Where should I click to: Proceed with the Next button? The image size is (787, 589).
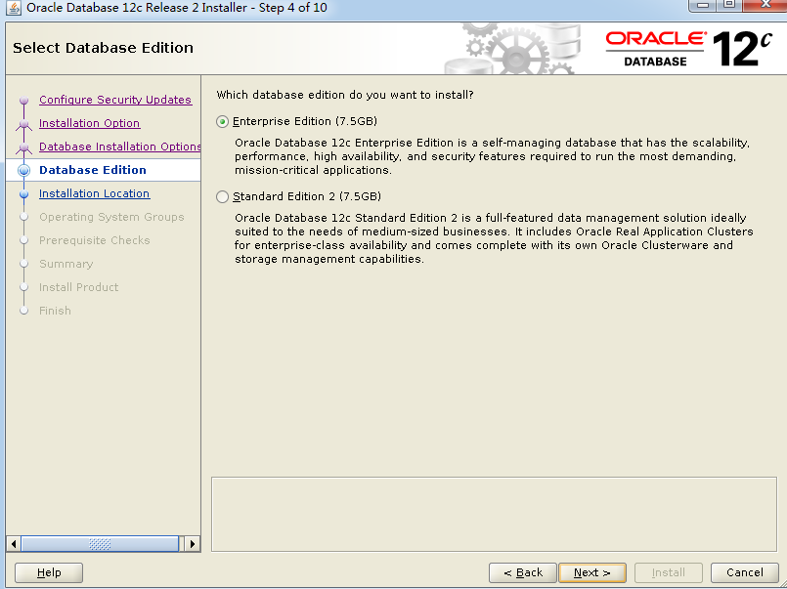(x=592, y=572)
